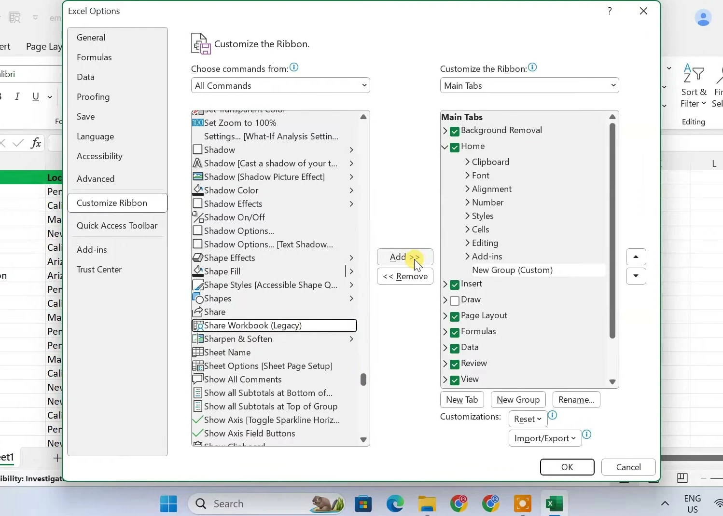Uncheck the Formulas tab checkbox

pyautogui.click(x=455, y=333)
